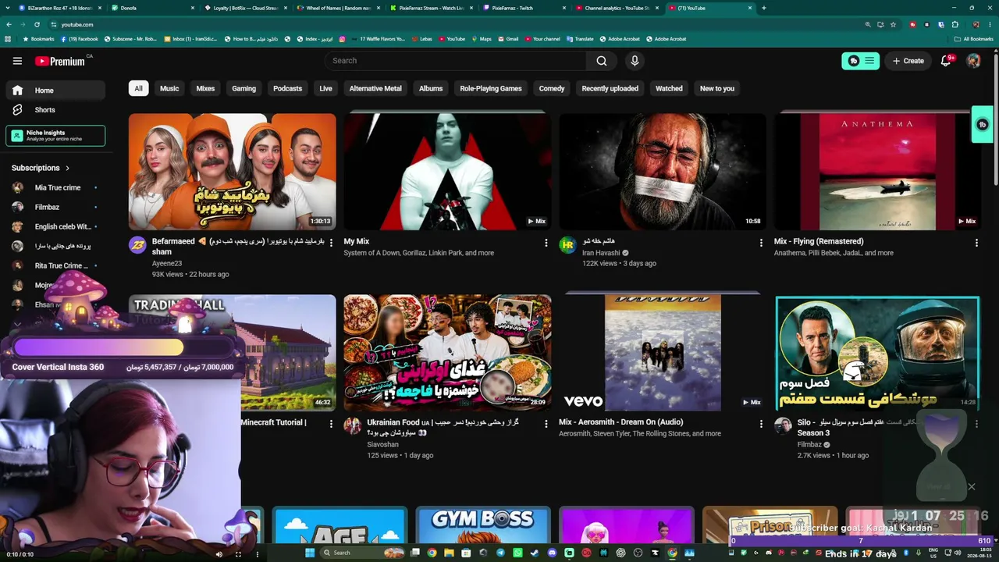Image resolution: width=999 pixels, height=562 pixels.
Task: Open the Translate bookmark
Action: tap(579, 39)
